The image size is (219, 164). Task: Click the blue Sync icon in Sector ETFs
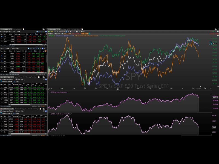(x=28, y=48)
